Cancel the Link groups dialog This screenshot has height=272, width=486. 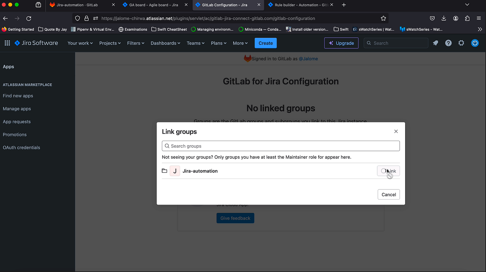389,195
